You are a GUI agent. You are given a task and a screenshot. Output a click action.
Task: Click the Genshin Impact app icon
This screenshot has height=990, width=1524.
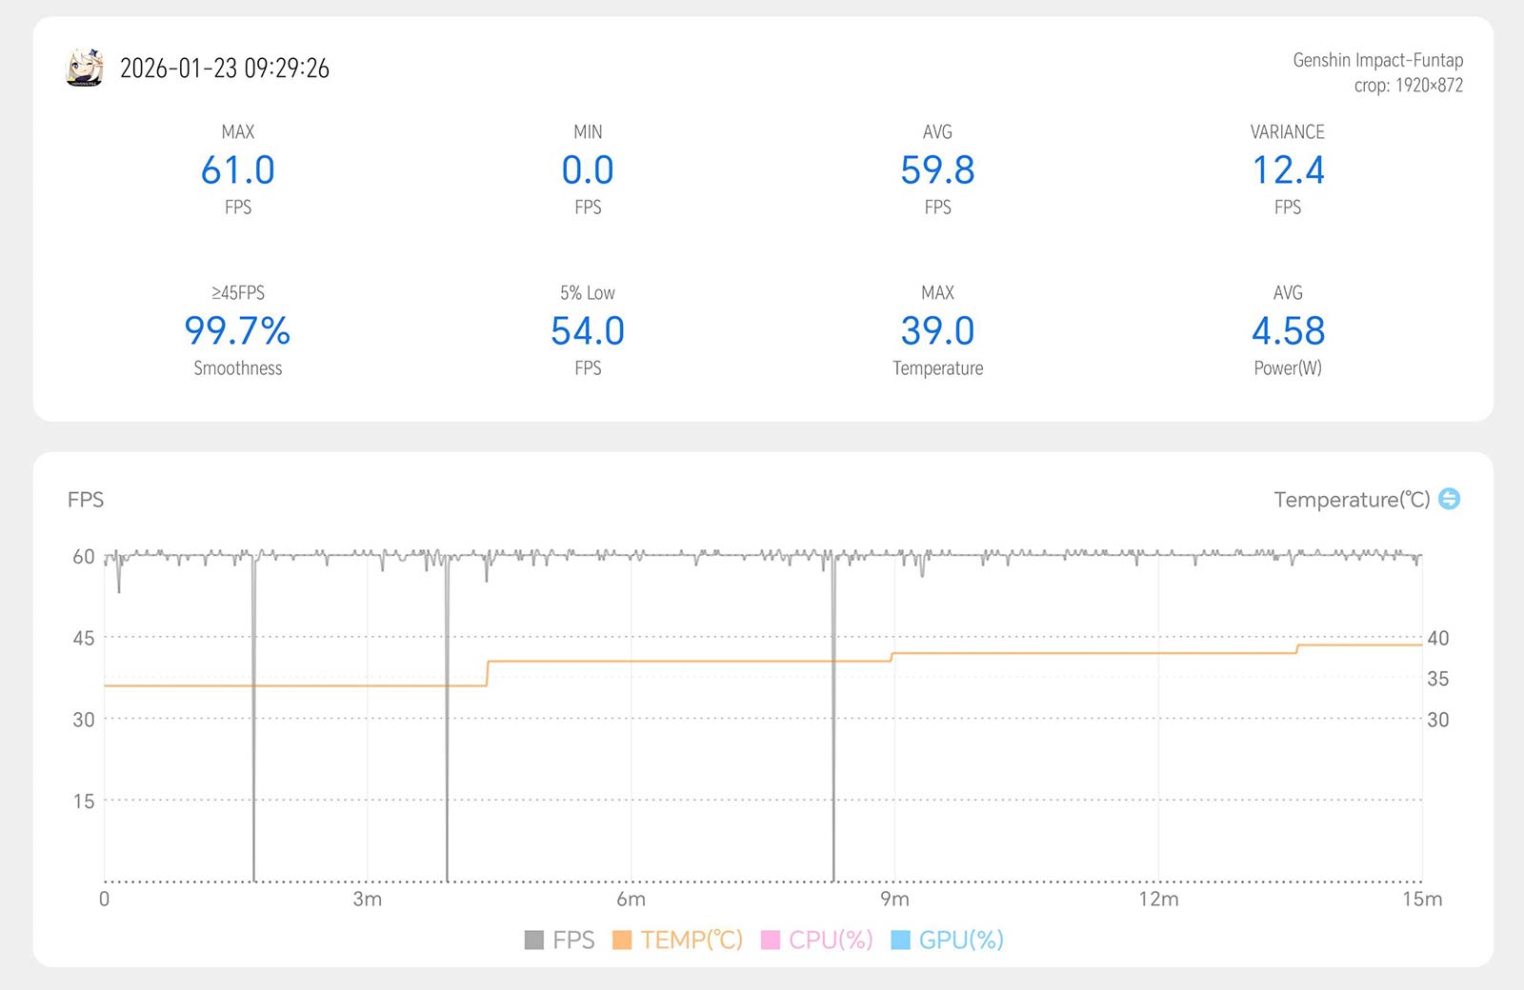84,68
